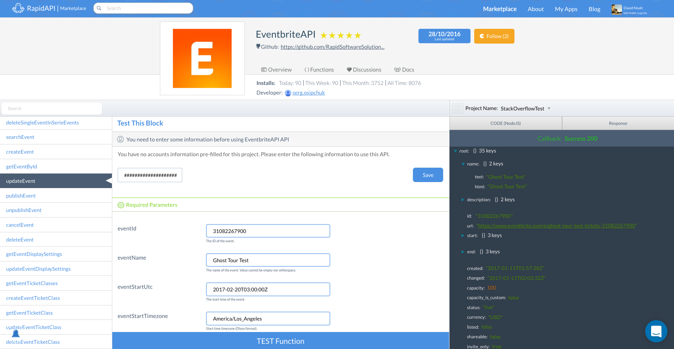This screenshot has width=674, height=349.
Task: Click Marketplace in the top navigation
Action: [500, 9]
